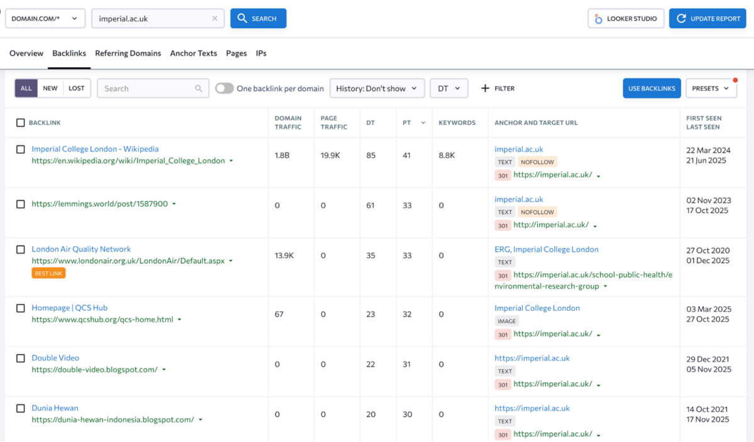Open the DT filter dropdown
This screenshot has height=442, width=754.
(449, 89)
